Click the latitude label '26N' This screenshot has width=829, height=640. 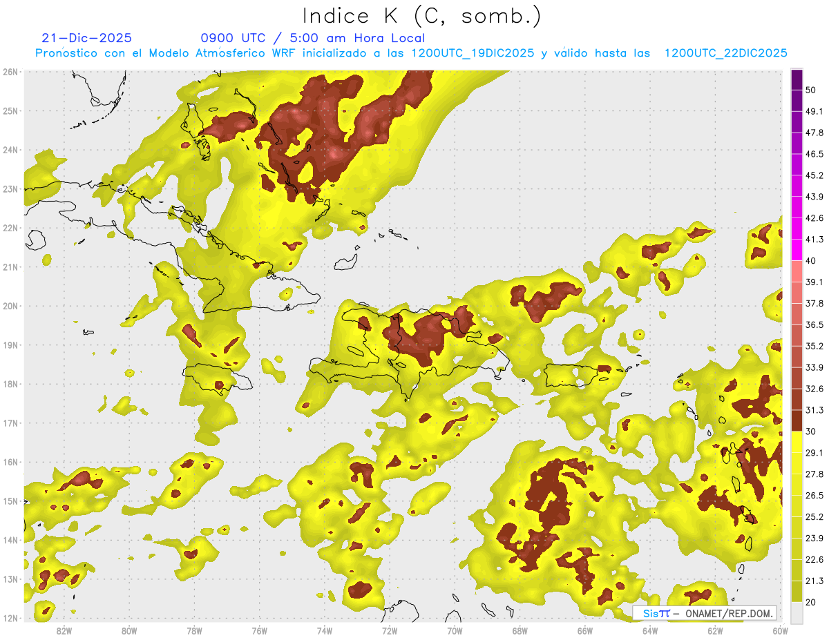click(10, 72)
